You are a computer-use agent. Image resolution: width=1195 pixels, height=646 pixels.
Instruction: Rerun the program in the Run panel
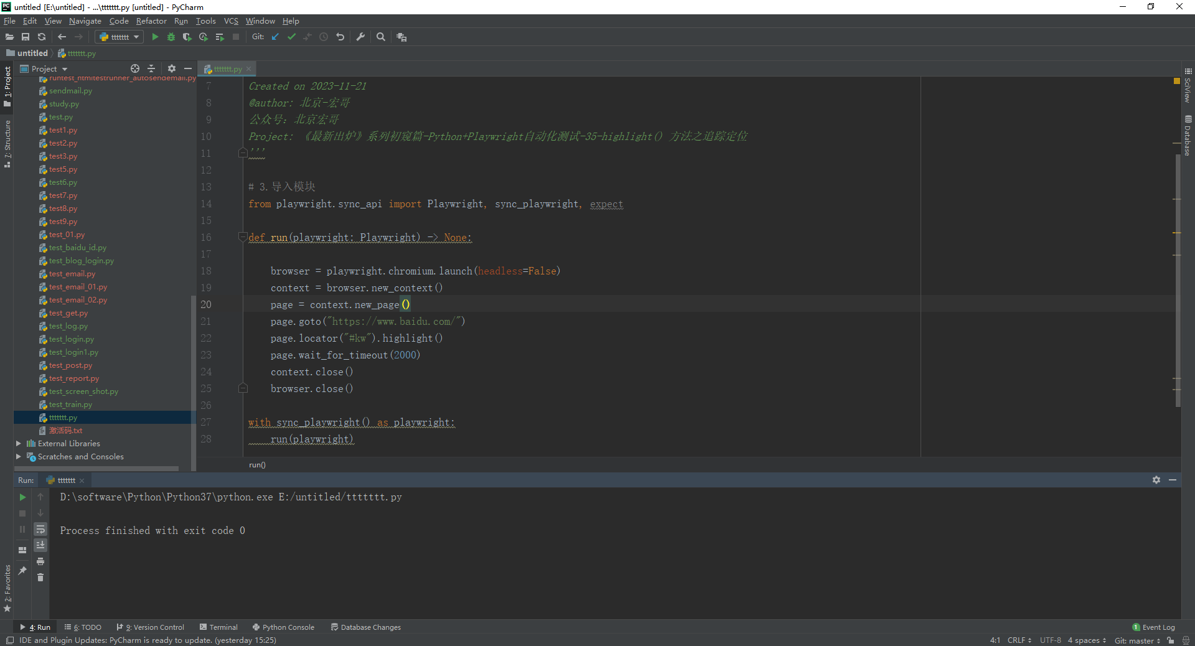22,497
